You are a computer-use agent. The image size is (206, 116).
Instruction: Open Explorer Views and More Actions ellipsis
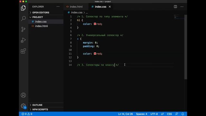(x=58, y=6)
